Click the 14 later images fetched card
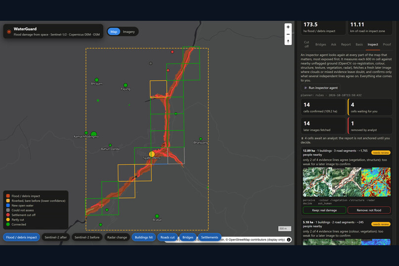Screen dimensions: 399x266 323,126
